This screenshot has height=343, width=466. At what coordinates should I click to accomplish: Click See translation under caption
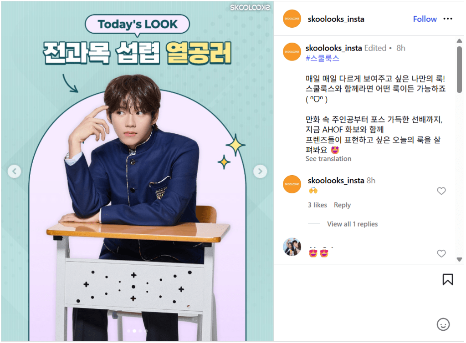pyautogui.click(x=329, y=159)
